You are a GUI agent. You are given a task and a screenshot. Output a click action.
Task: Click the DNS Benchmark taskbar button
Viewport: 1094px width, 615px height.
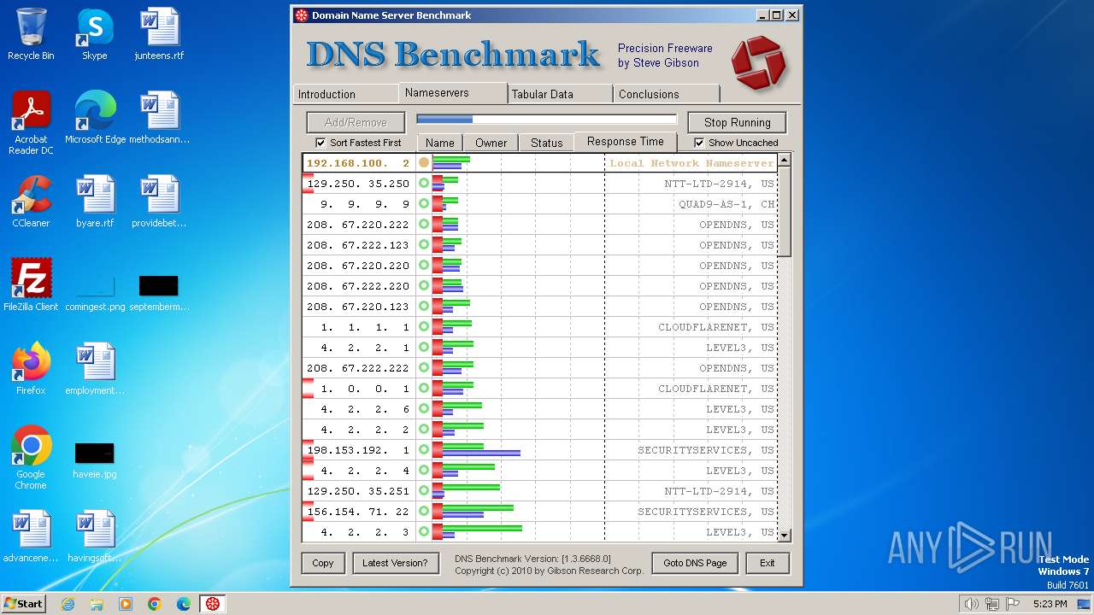[213, 604]
